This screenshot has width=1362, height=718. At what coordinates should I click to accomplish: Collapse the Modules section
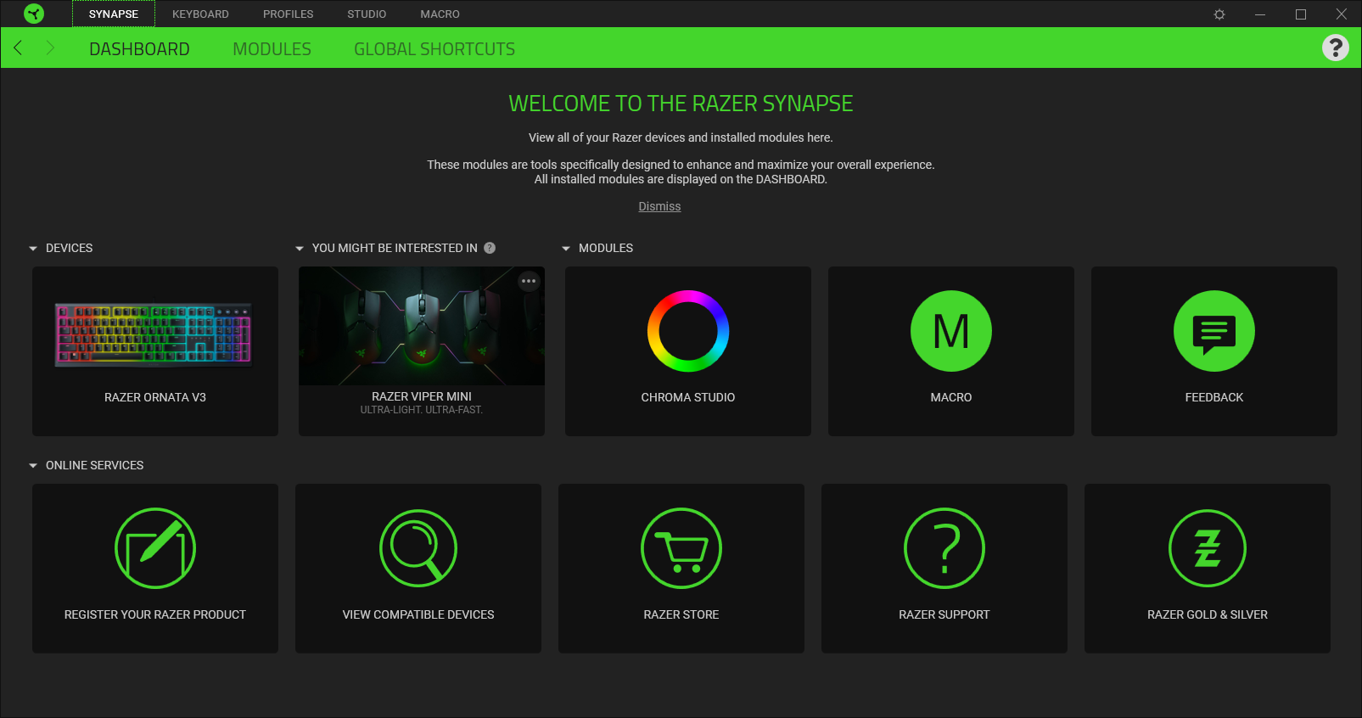(566, 249)
